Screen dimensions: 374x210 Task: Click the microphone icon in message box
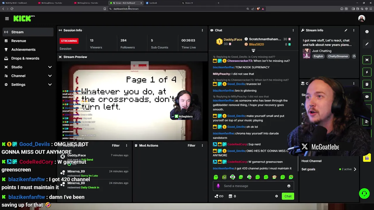pos(218,186)
